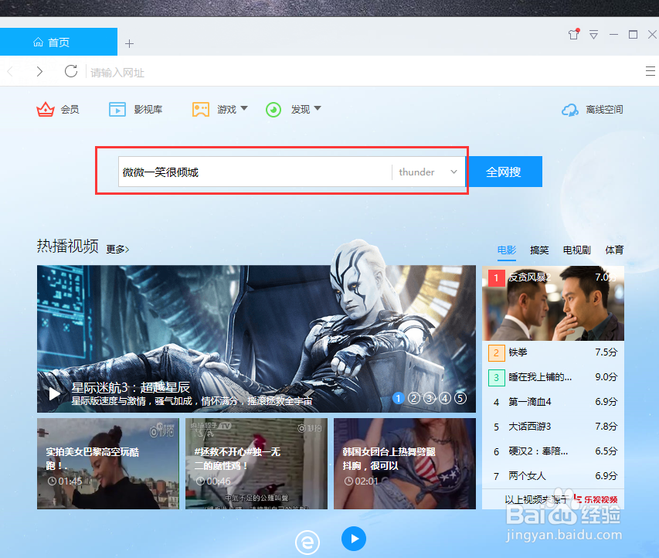
Task: Expand the 发现 dropdown arrow
Action: tap(318, 108)
